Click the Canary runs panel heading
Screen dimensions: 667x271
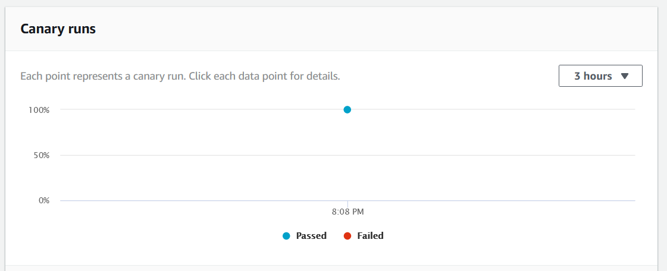coord(58,29)
